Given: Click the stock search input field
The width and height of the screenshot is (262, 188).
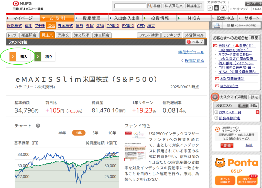Looking at the screenshot, I should click(130, 6).
